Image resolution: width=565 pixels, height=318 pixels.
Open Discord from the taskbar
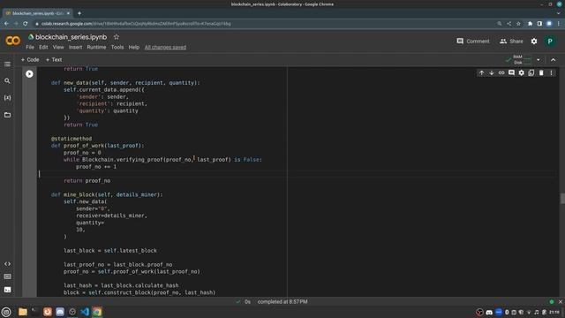pyautogui.click(x=60, y=312)
